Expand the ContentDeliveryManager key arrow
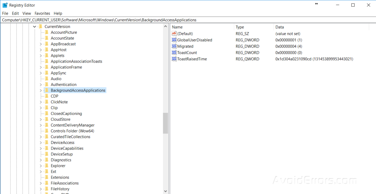Screen dimensions: 376x194 [x=41, y=125]
